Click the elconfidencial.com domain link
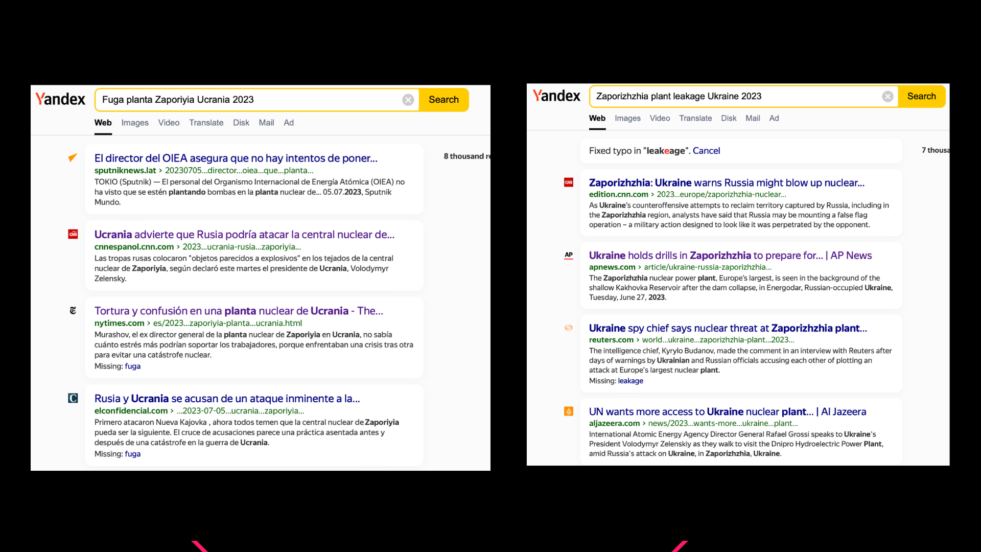This screenshot has width=981, height=552. click(131, 410)
